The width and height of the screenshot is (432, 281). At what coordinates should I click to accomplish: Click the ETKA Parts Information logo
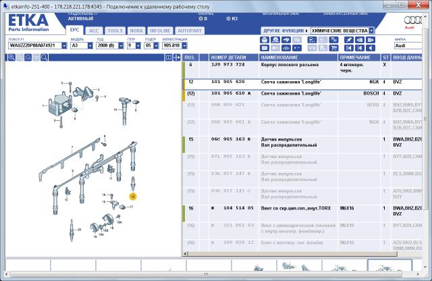tap(28, 23)
